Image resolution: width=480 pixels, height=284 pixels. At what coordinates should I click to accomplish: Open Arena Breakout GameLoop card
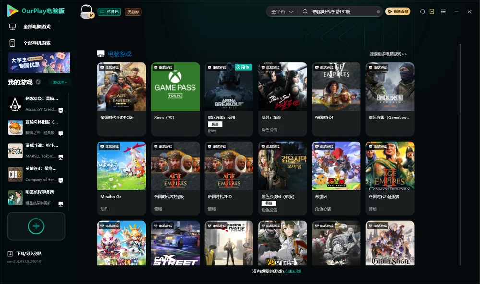coord(390,99)
